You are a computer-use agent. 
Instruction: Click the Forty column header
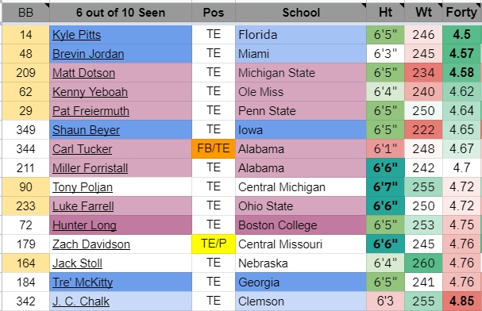(462, 12)
